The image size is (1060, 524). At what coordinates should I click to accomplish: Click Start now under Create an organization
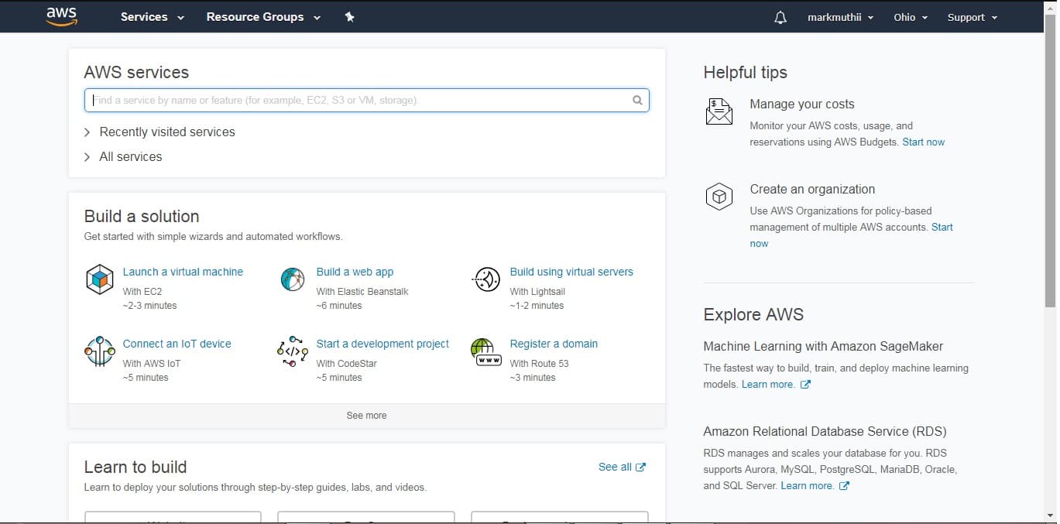(x=942, y=227)
